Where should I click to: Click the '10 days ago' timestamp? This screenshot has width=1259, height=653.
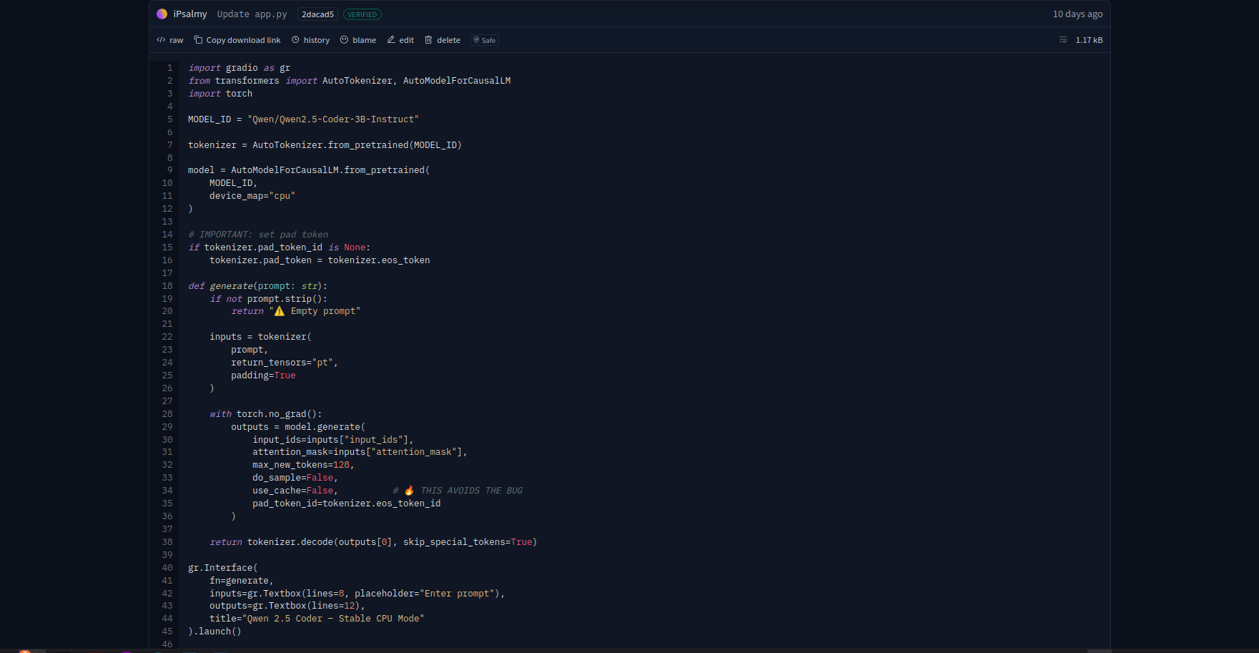pos(1077,14)
